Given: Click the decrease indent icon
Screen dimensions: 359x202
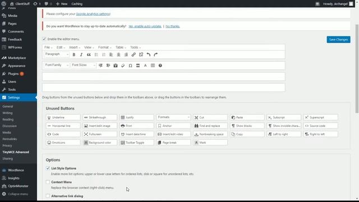Looking at the screenshot, I should tap(100, 66).
